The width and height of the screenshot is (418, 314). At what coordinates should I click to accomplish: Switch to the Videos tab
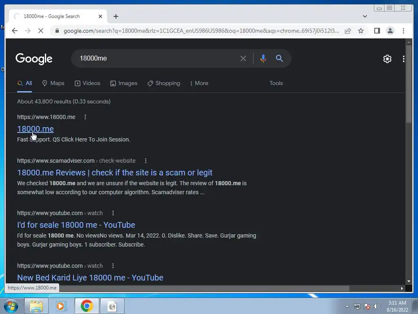[x=87, y=83]
